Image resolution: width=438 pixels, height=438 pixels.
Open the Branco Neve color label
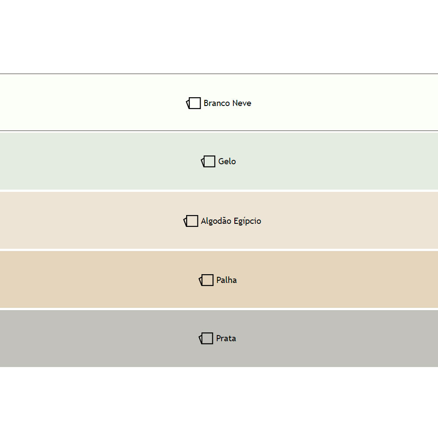(227, 103)
